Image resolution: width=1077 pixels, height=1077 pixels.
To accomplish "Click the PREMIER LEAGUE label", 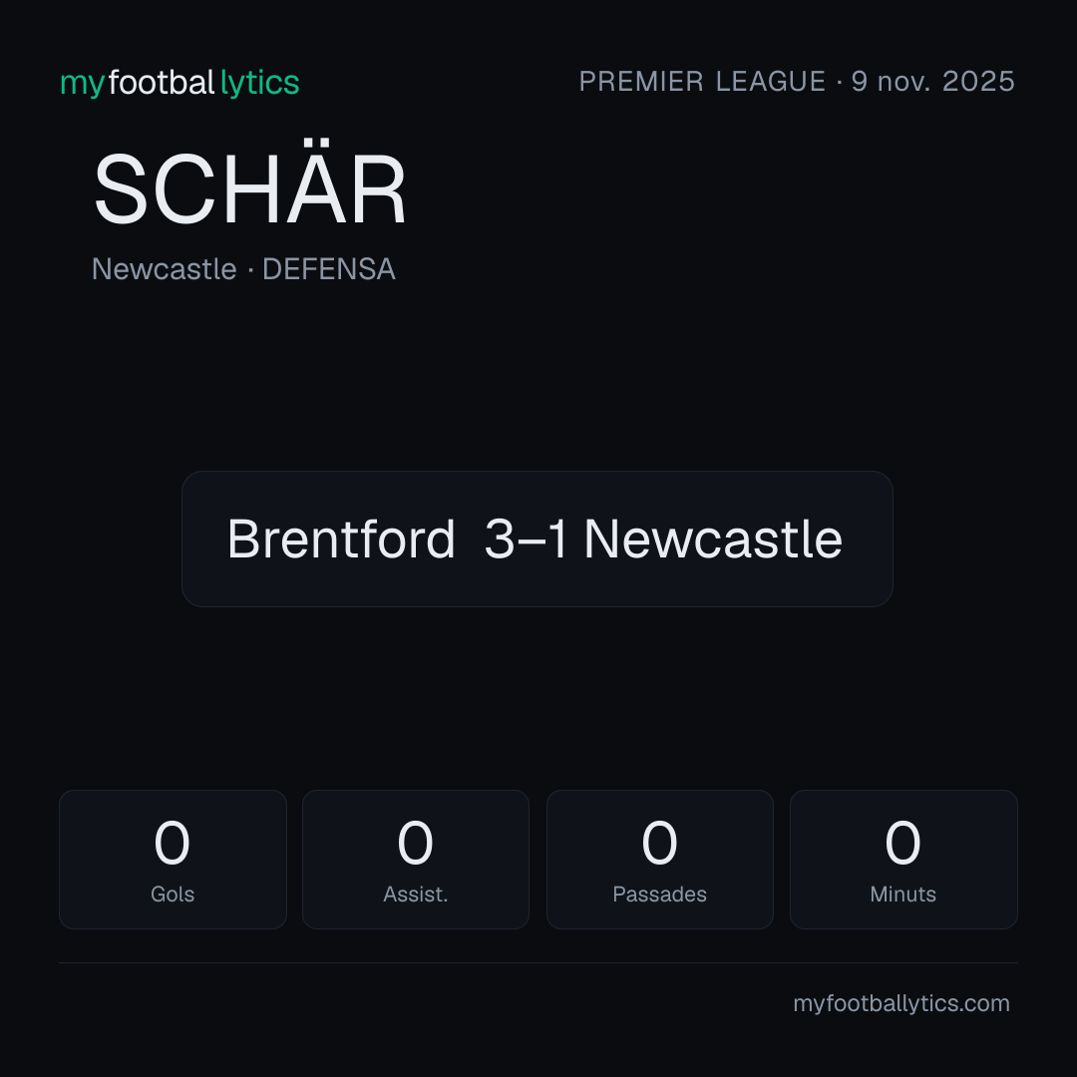I will click(702, 82).
